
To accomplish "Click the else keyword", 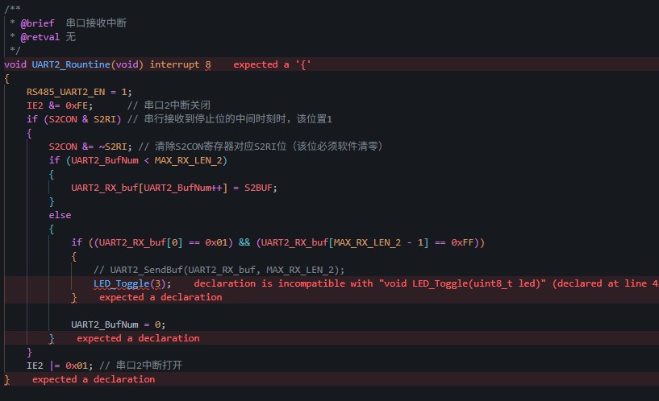I will coord(60,215).
